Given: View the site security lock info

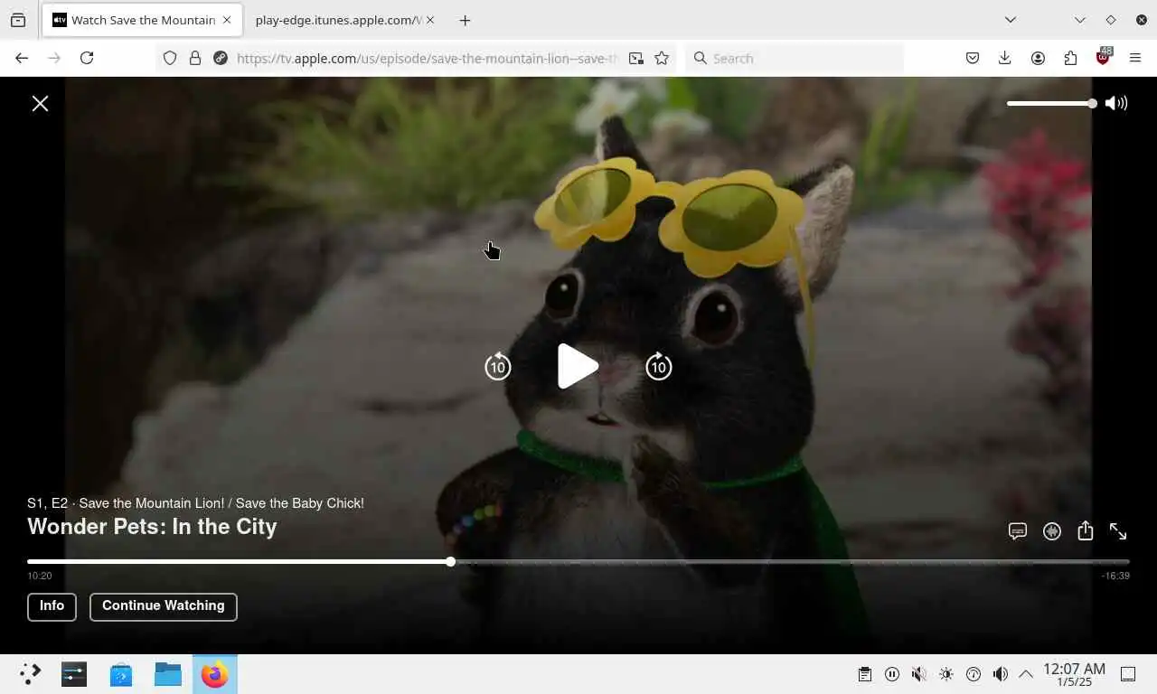Looking at the screenshot, I should (194, 58).
